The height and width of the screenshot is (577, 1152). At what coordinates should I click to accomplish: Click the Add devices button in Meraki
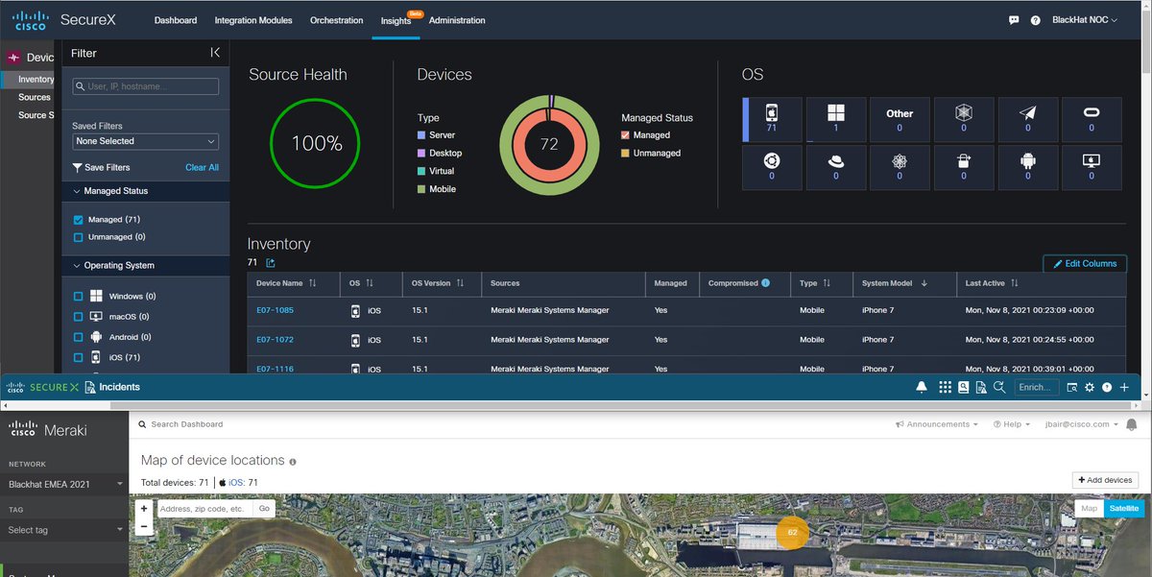click(x=1105, y=480)
